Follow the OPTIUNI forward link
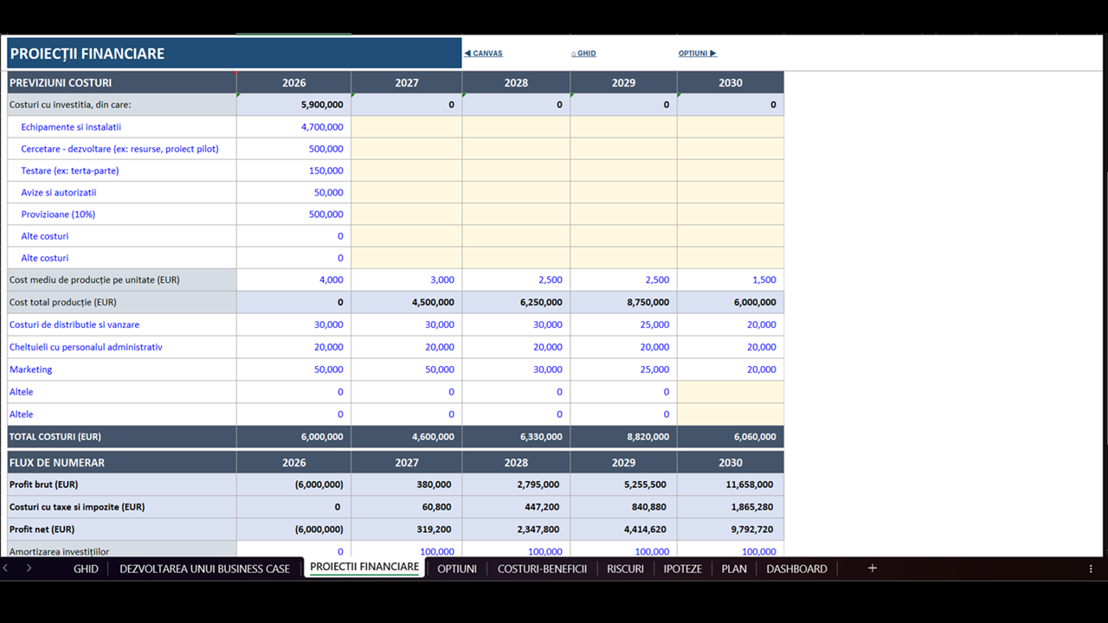Image resolution: width=1108 pixels, height=623 pixels. pos(698,54)
